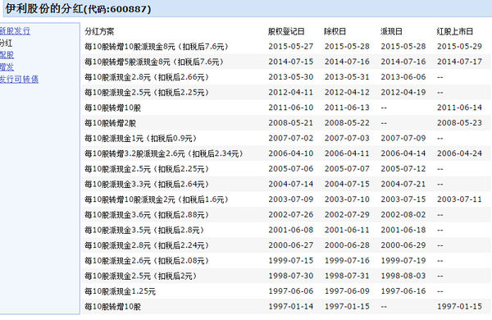Select 分红 in the sidebar
492x320 pixels.
(x=6, y=43)
